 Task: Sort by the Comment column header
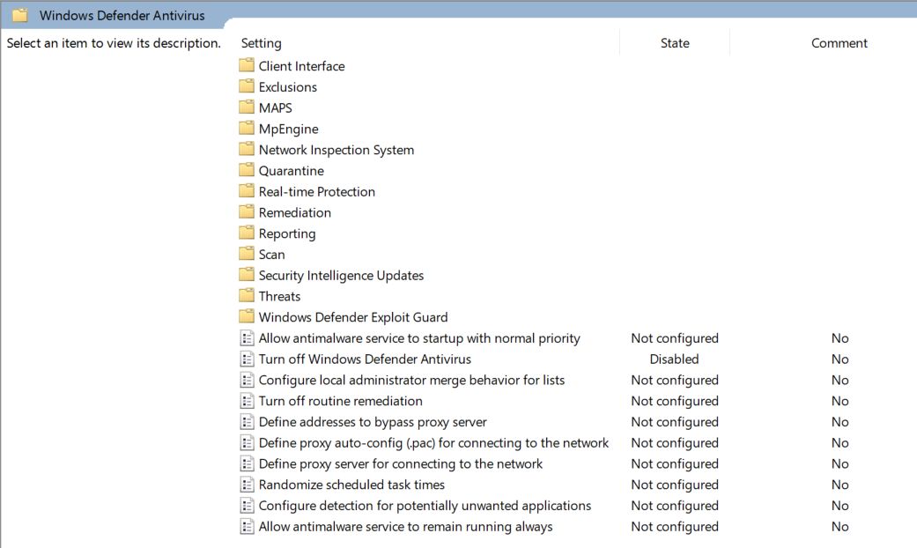839,43
